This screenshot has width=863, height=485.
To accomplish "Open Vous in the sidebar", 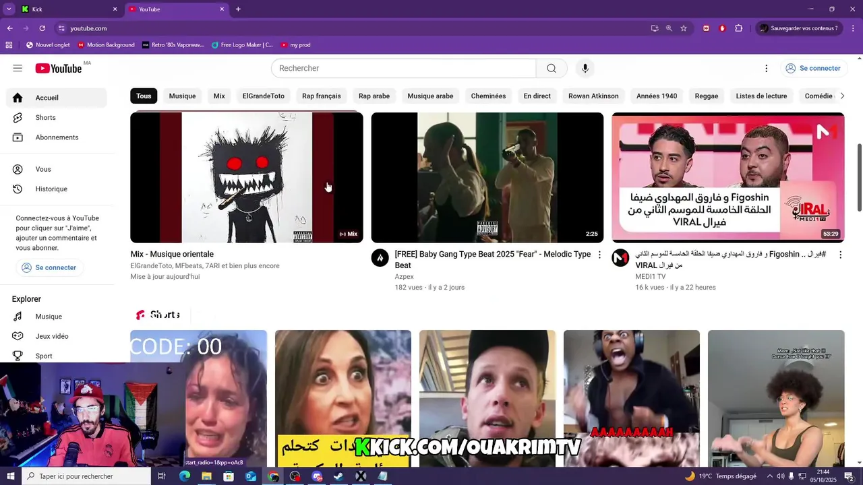I will (x=57, y=169).
